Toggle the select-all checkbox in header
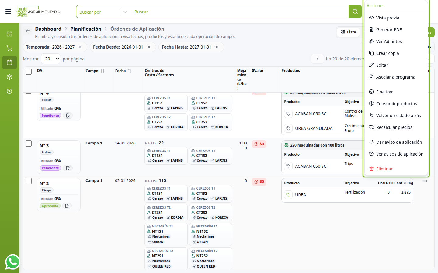 click(x=29, y=72)
